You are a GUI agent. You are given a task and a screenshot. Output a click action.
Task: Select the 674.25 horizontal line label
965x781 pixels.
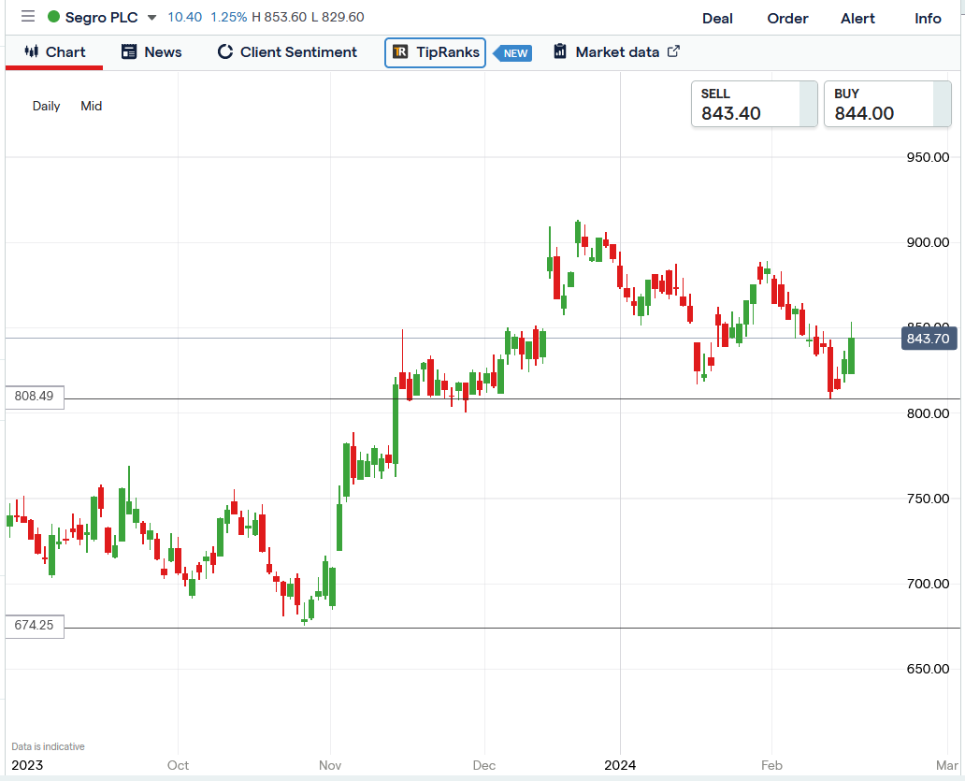(35, 626)
